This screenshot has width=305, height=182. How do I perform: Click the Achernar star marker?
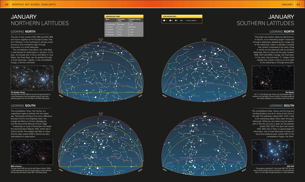218,151
